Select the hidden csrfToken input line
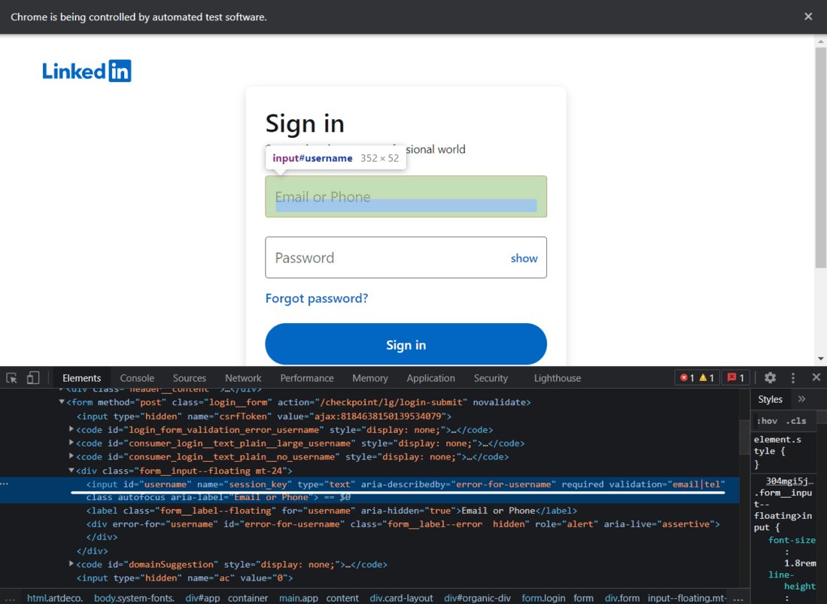The image size is (827, 604). pyautogui.click(x=263, y=416)
